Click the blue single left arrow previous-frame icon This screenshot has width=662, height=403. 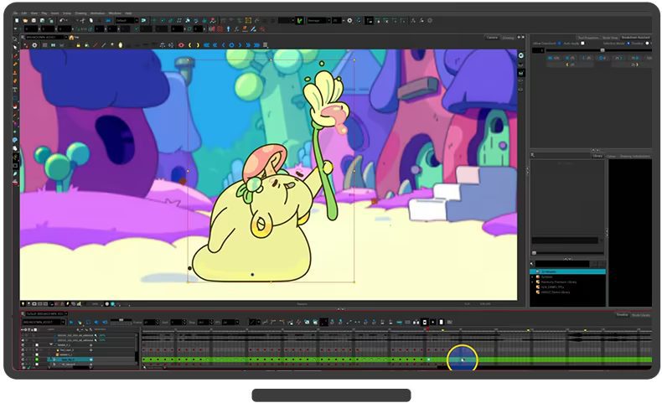(x=224, y=44)
